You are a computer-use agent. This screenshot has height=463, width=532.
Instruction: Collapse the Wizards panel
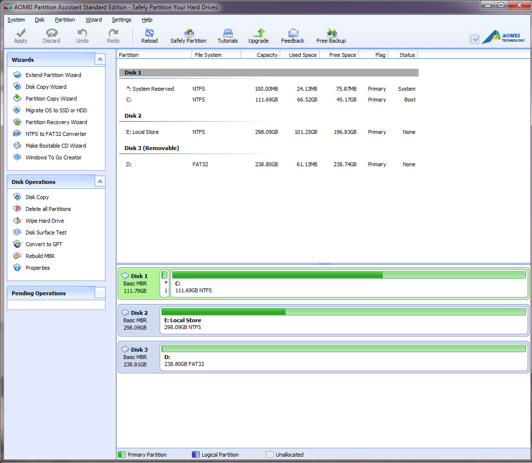(100, 59)
